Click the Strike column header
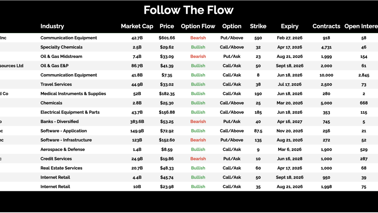The image size is (378, 213). pos(258,26)
